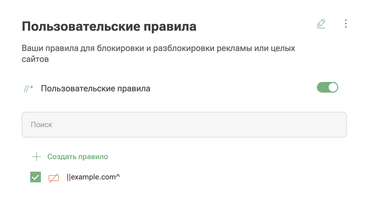The height and width of the screenshot is (220, 376).
Task: Click the crossed-out rectangle blocking icon
Action: 54,178
